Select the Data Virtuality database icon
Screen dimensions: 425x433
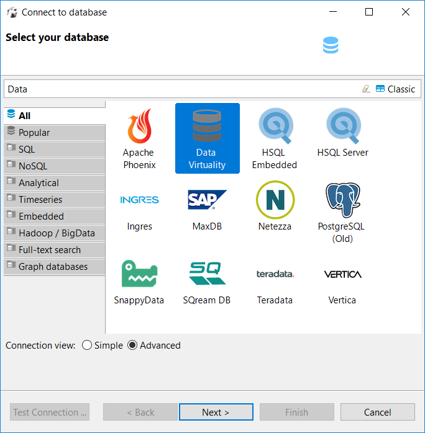207,126
